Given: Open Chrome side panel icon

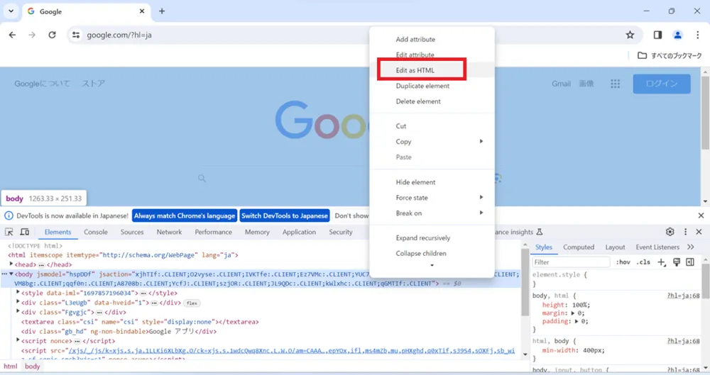Looking at the screenshot, I should [657, 35].
